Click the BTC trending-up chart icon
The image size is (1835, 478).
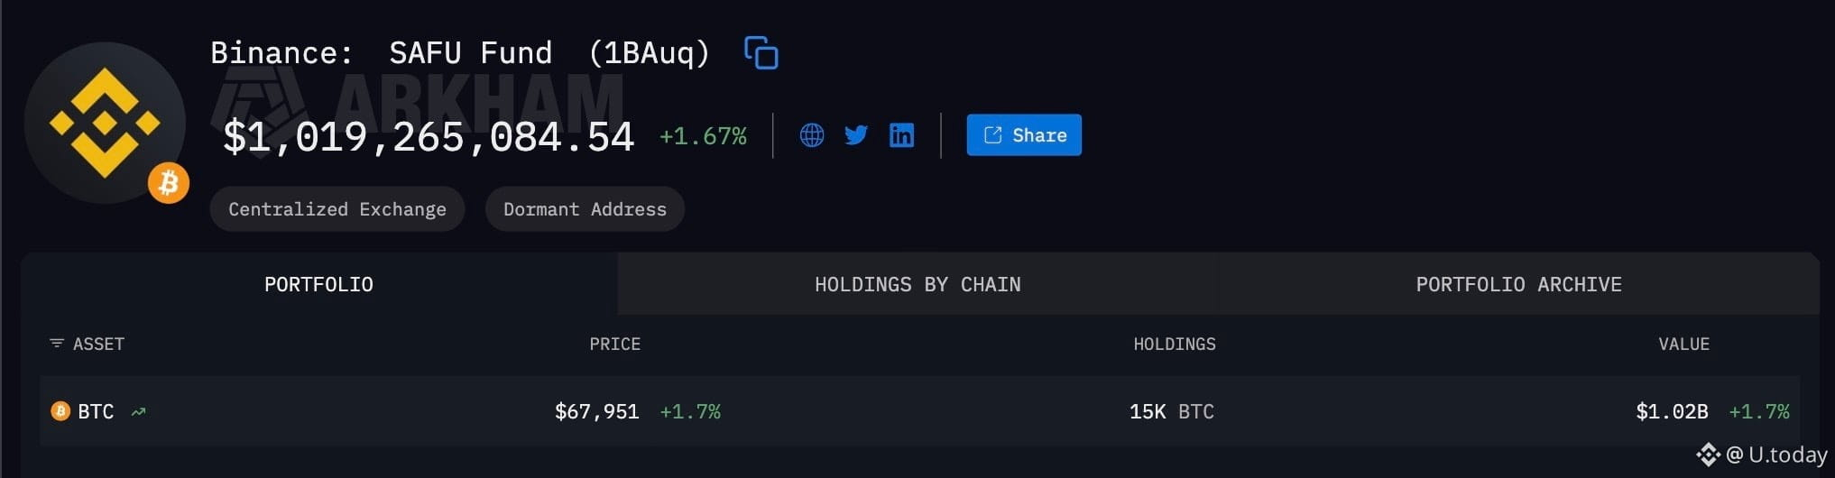[138, 412]
